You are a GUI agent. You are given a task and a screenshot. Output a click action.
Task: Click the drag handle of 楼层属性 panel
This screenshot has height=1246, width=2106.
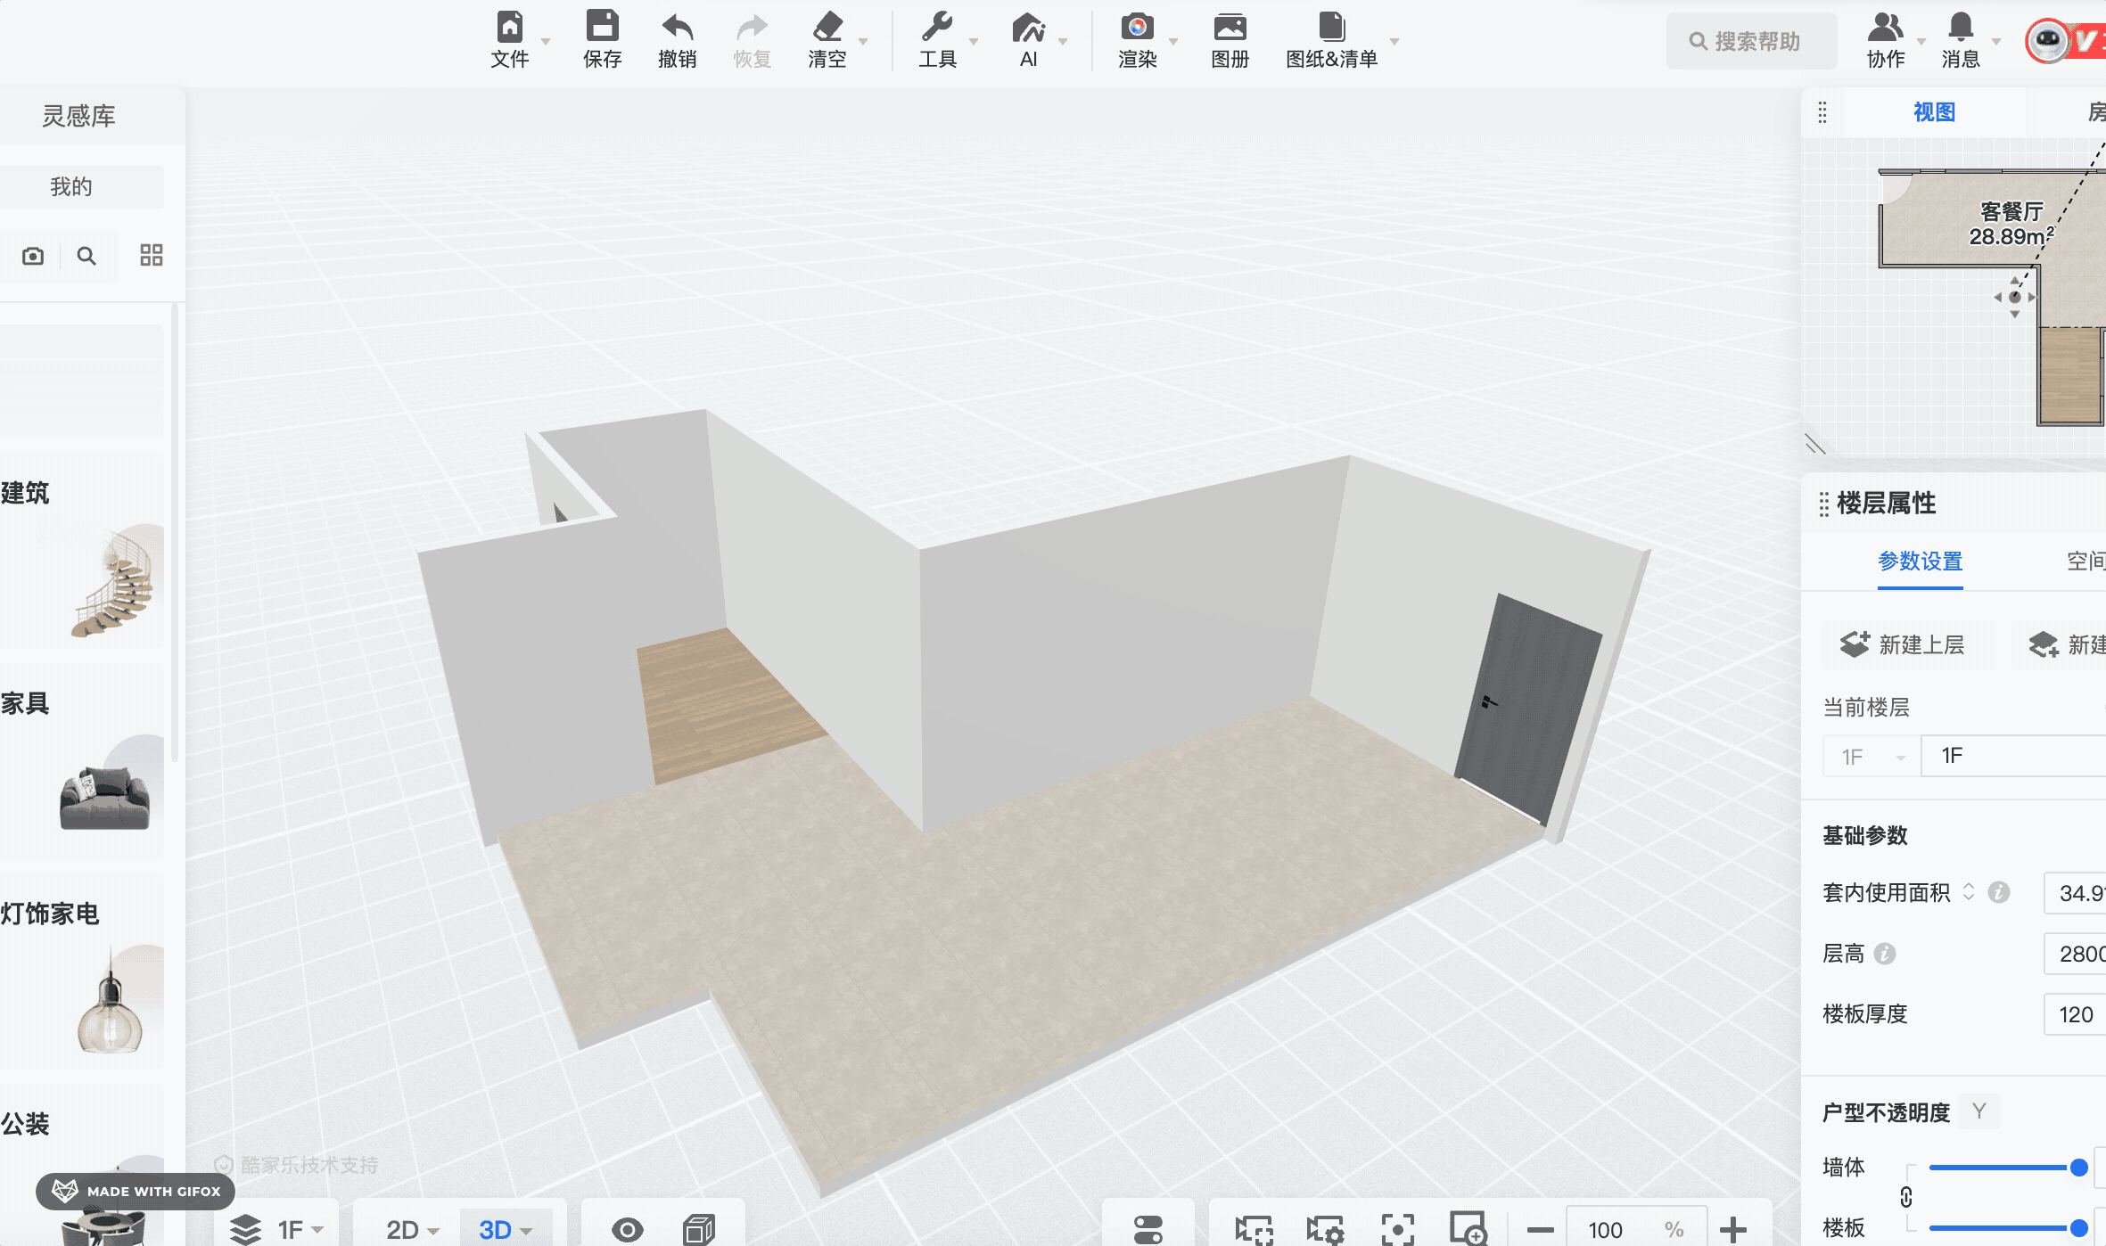click(x=1824, y=504)
